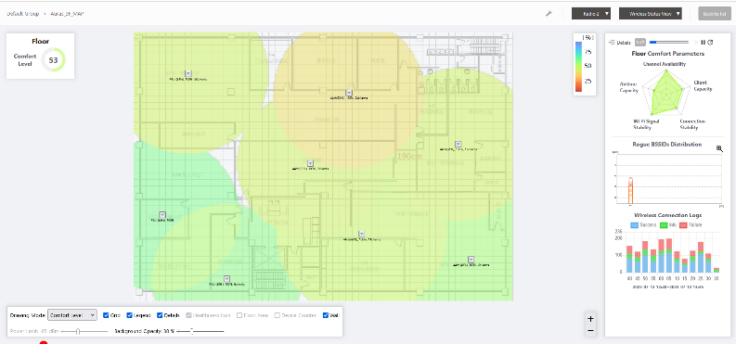Pause the playback with pause icon
Viewport: 736px width, 344px height.
[x=704, y=42]
